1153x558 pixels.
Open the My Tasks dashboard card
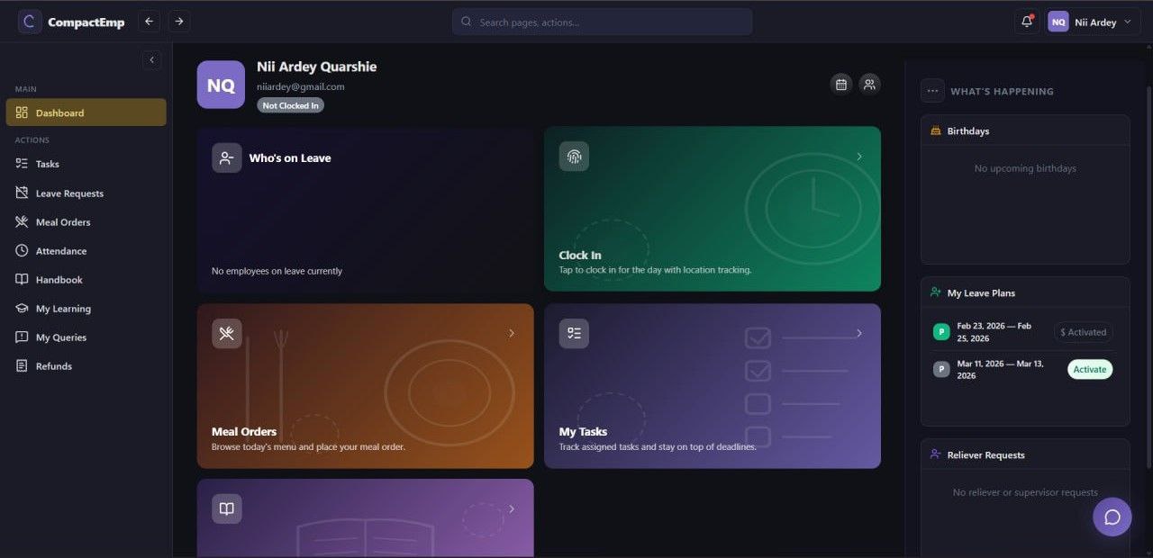pos(712,385)
